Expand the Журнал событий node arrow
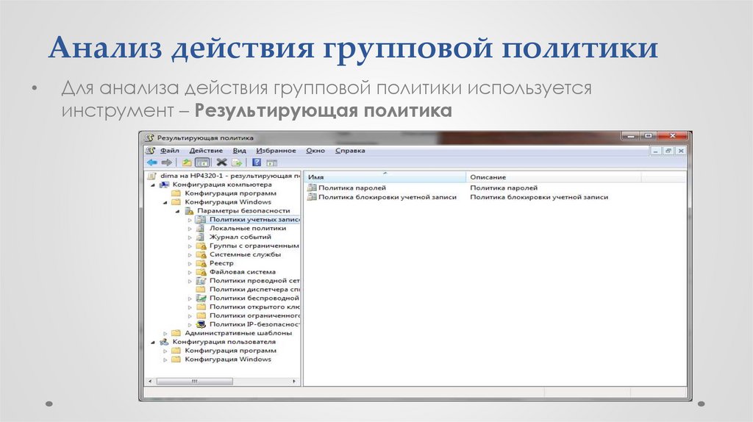This screenshot has height=422, width=753. click(x=190, y=237)
